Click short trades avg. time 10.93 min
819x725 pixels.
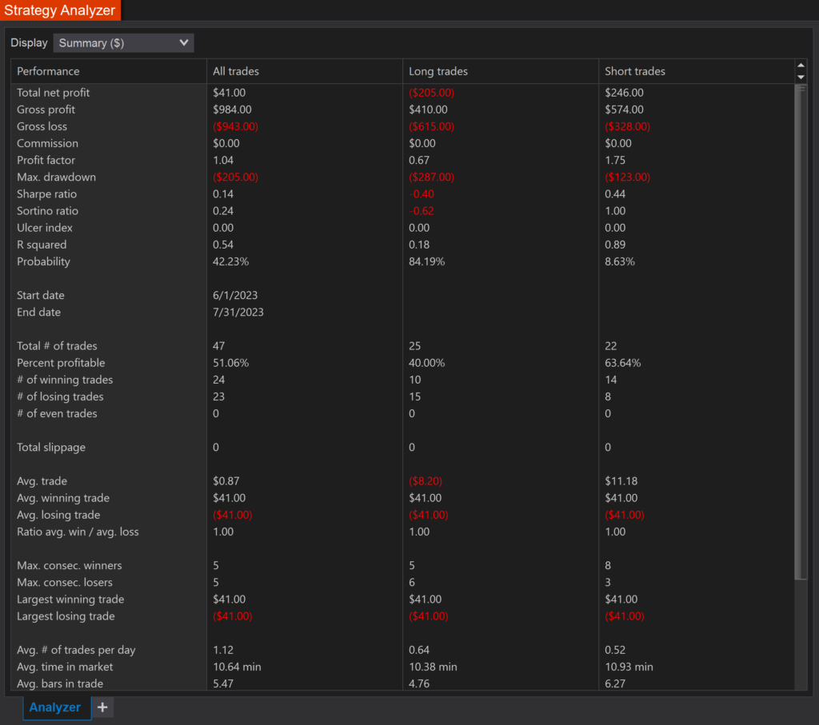click(x=629, y=667)
